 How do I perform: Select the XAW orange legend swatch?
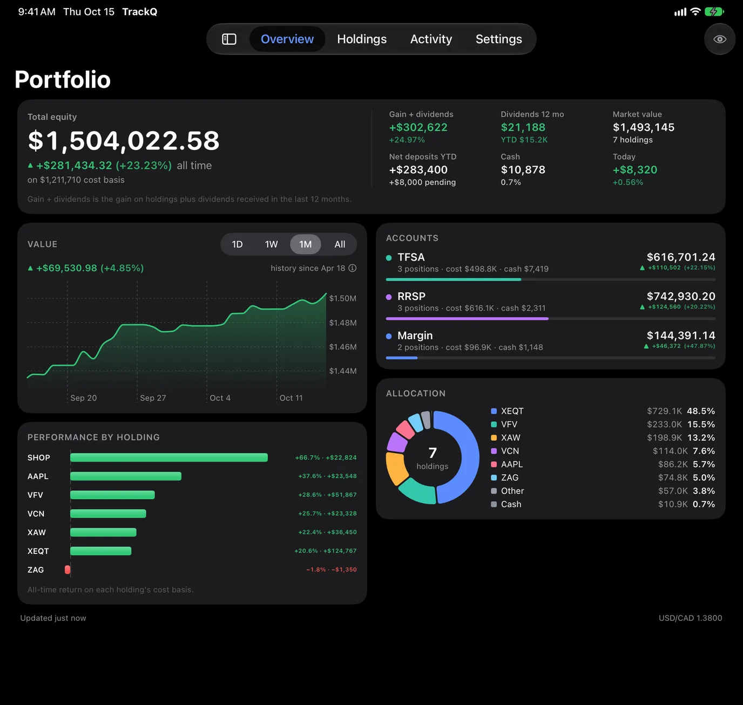point(494,437)
